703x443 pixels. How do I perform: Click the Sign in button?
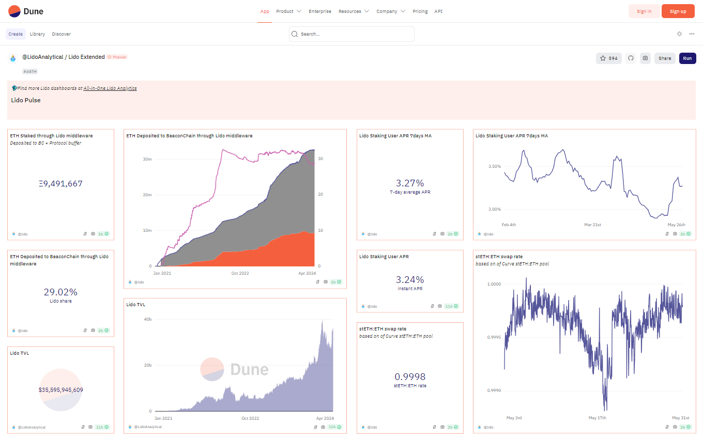644,11
